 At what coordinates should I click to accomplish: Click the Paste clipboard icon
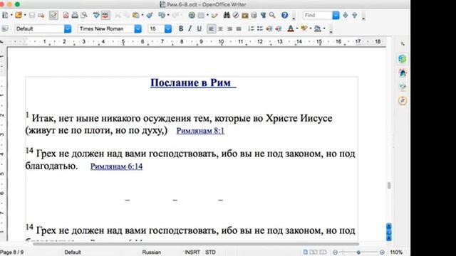(135, 15)
